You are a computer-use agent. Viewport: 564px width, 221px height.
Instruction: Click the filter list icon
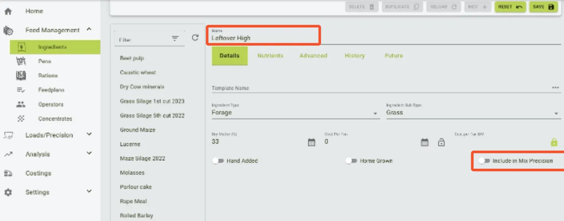(x=175, y=38)
